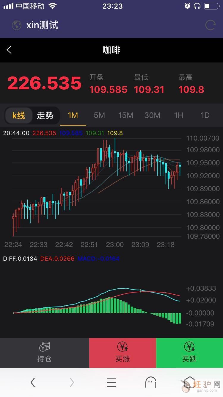The image size is (223, 397).
Task: Switch to k线 candlestick view
Action: 19,115
